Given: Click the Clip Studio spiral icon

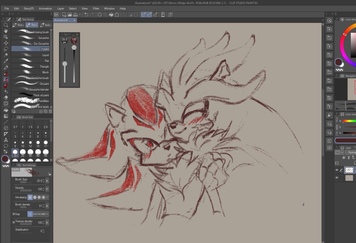Looking at the screenshot, I should coord(56,14).
